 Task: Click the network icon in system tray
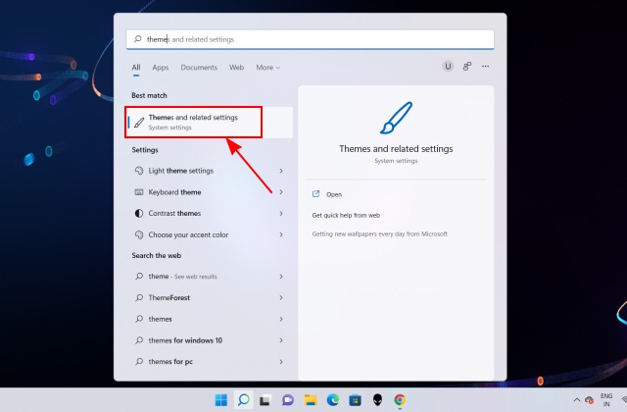pos(624,399)
